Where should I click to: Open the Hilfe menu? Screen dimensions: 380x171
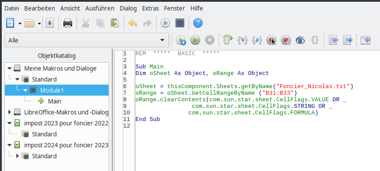coord(197,8)
